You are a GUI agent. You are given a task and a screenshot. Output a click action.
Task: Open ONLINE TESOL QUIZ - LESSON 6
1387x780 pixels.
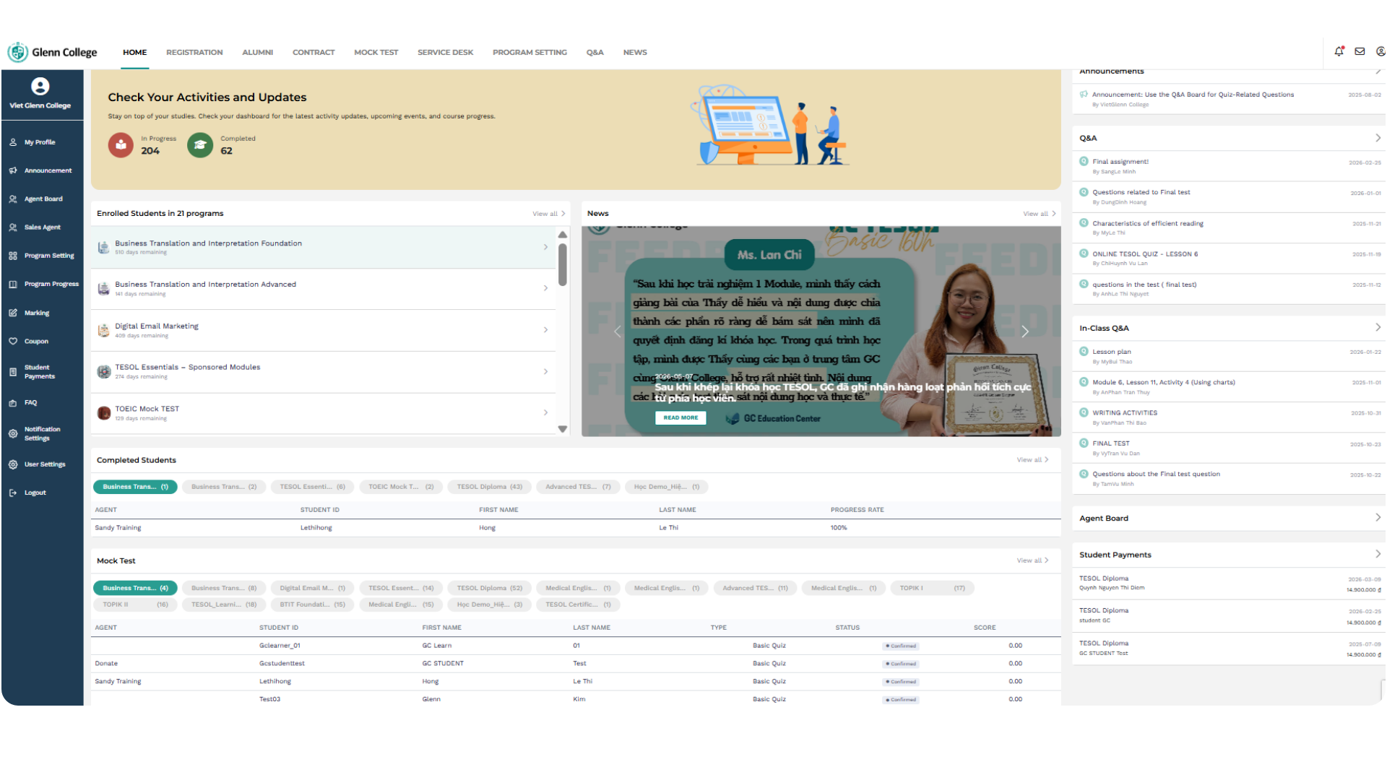(1145, 254)
